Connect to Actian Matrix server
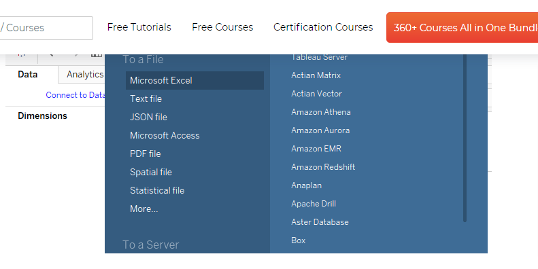 point(316,75)
